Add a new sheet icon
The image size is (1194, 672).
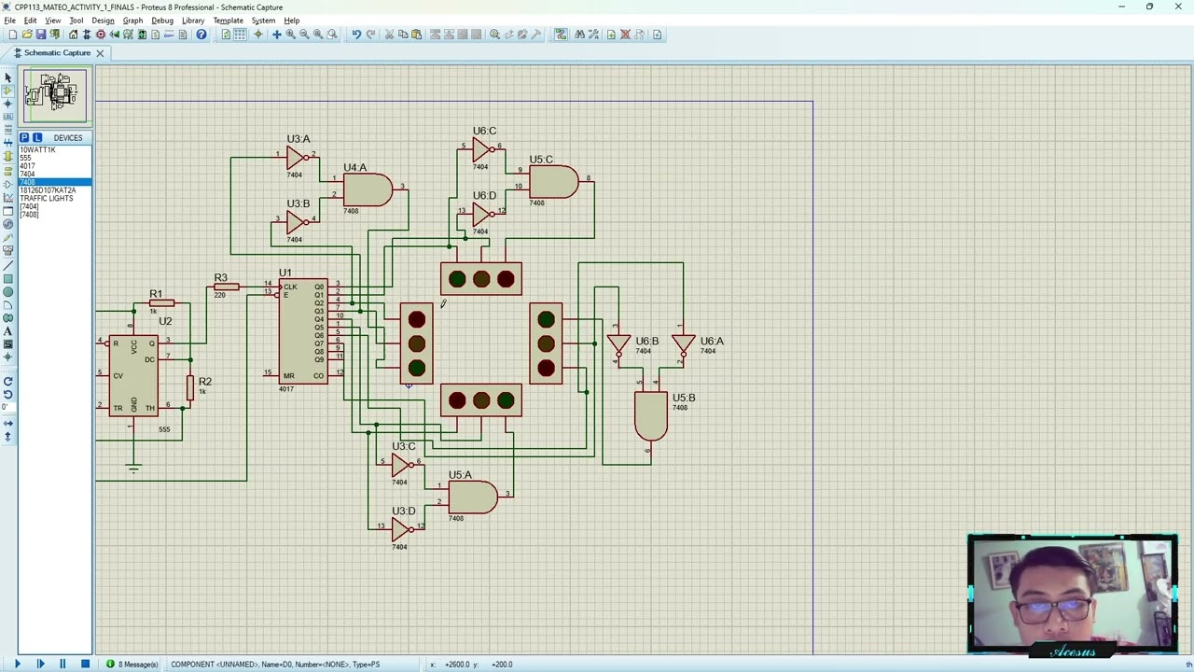pos(611,35)
